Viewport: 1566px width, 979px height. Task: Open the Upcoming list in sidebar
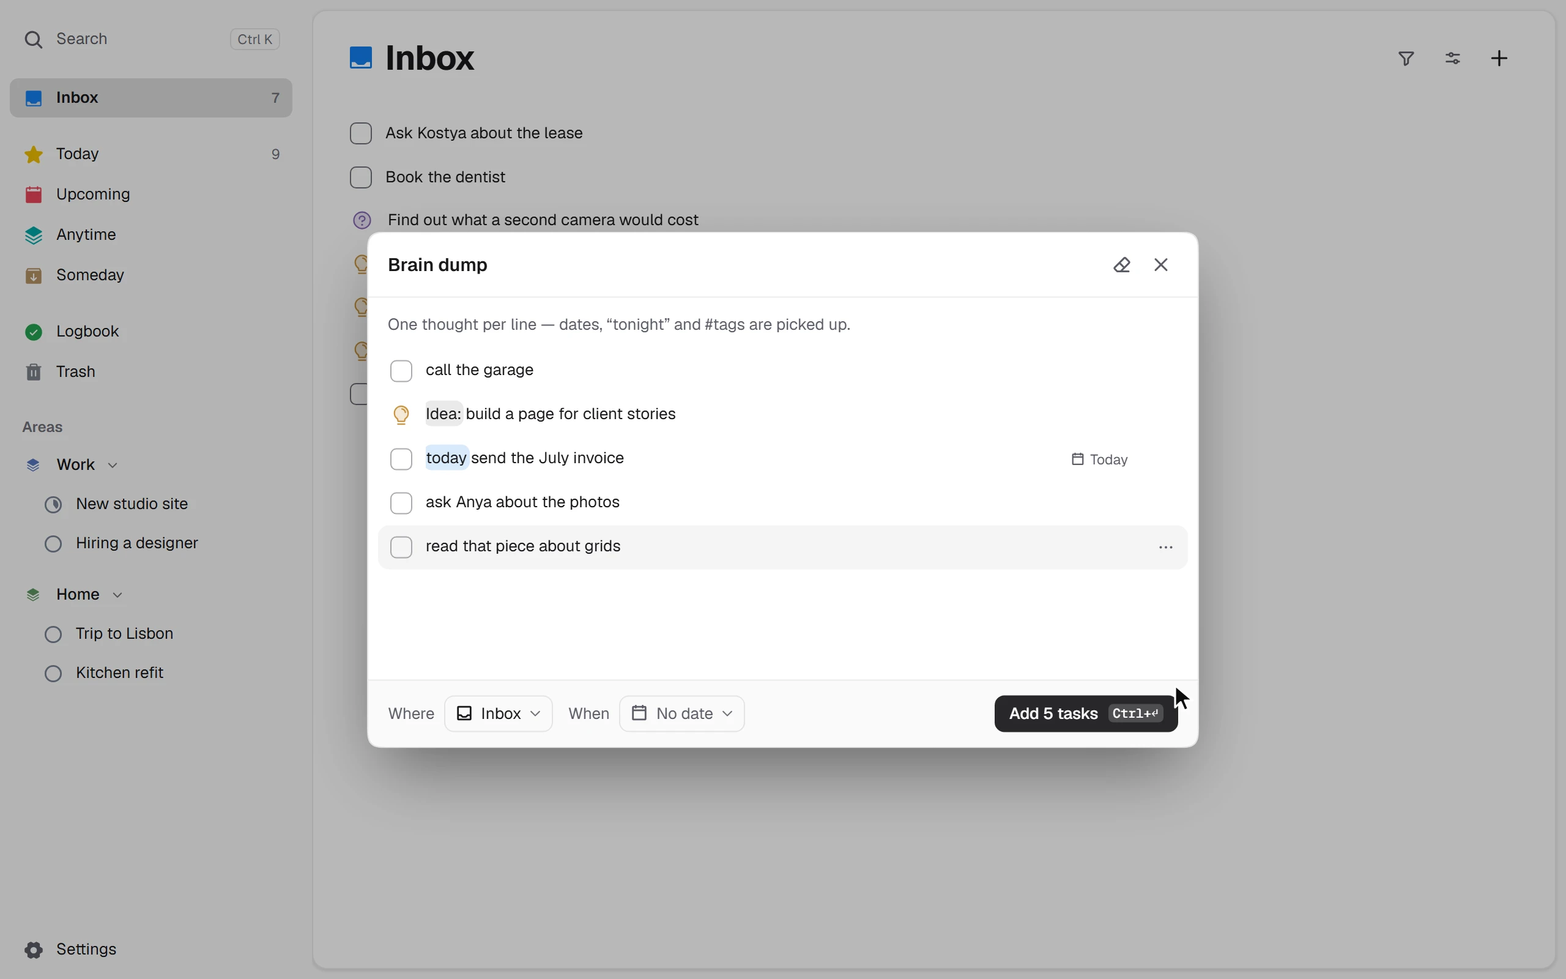click(150, 194)
